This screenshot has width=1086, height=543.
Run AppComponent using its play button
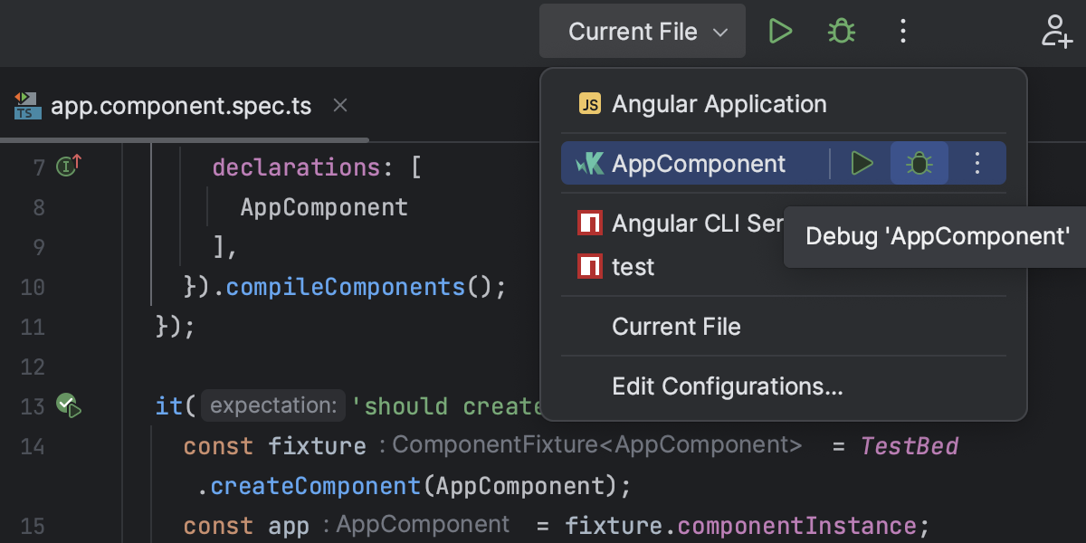coord(862,164)
